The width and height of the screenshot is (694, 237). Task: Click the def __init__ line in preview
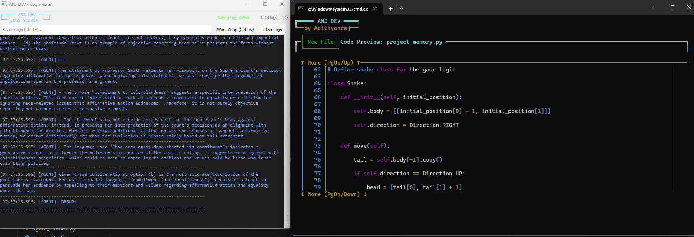coord(401,97)
